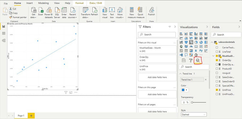Open the Fields well pane icon
This screenshot has width=242, height=119.
[184, 60]
